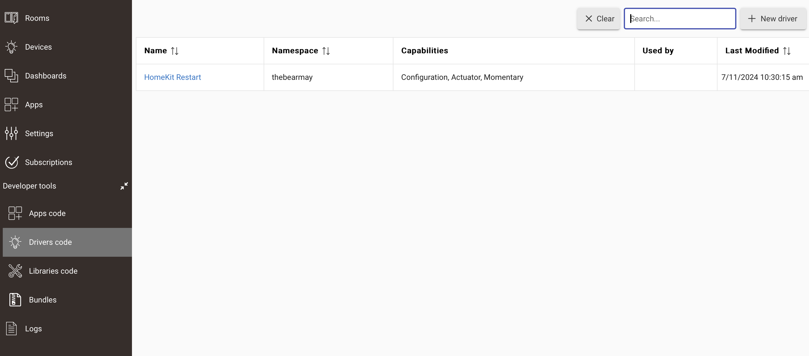Open the Settings sliders icon
The image size is (809, 356).
(x=11, y=133)
